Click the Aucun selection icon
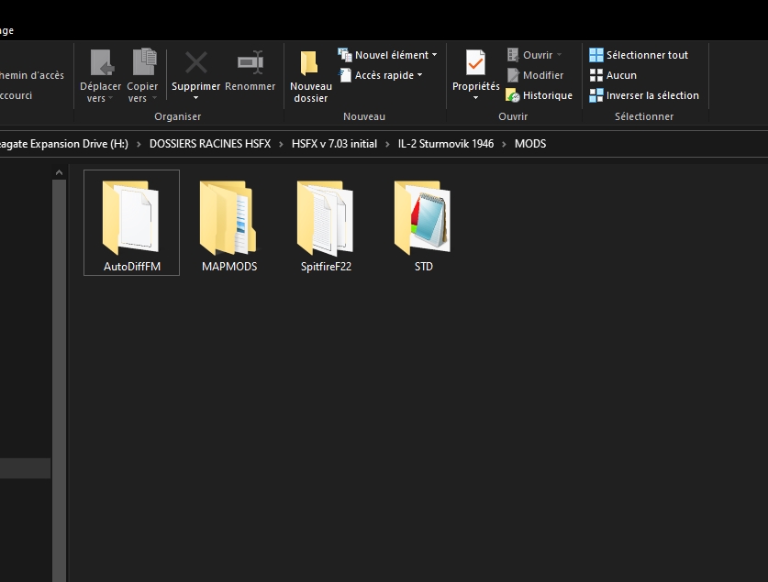This screenshot has width=768, height=582. 596,75
